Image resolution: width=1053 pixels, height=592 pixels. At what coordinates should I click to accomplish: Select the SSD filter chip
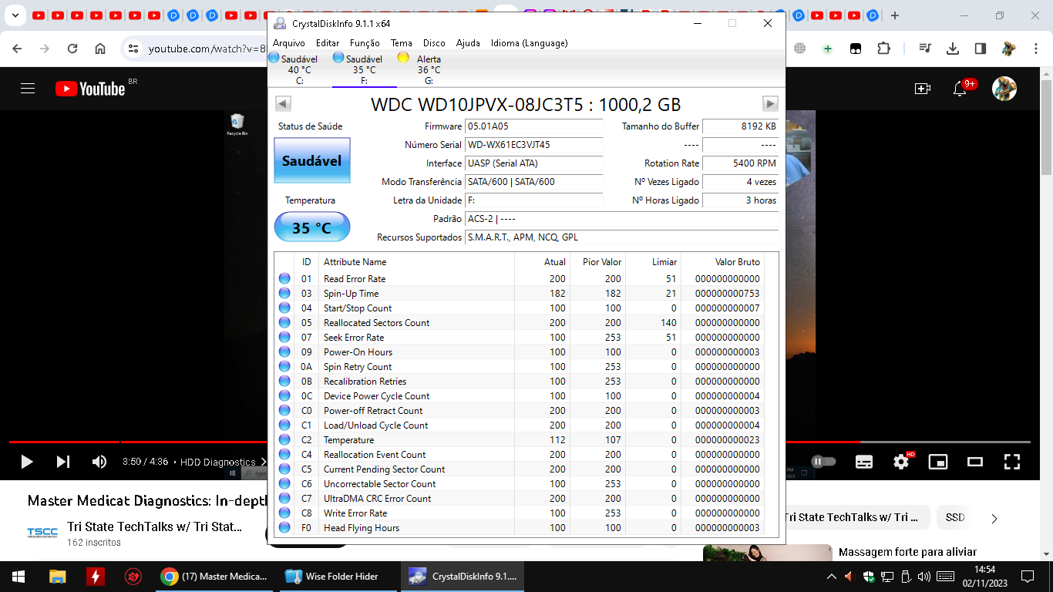[x=955, y=517]
